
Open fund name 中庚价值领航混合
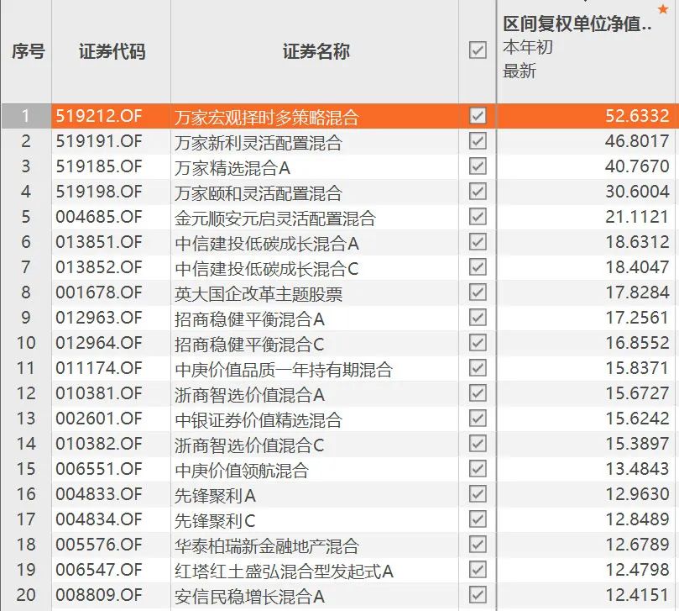tap(242, 470)
